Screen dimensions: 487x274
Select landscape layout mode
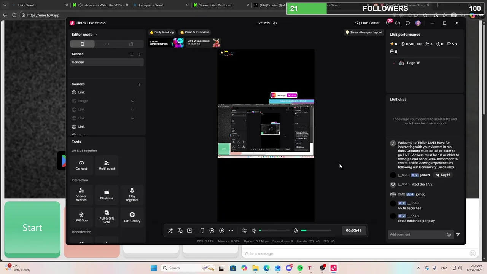[x=107, y=44]
